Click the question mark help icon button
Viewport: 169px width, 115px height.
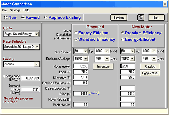(x=141, y=17)
